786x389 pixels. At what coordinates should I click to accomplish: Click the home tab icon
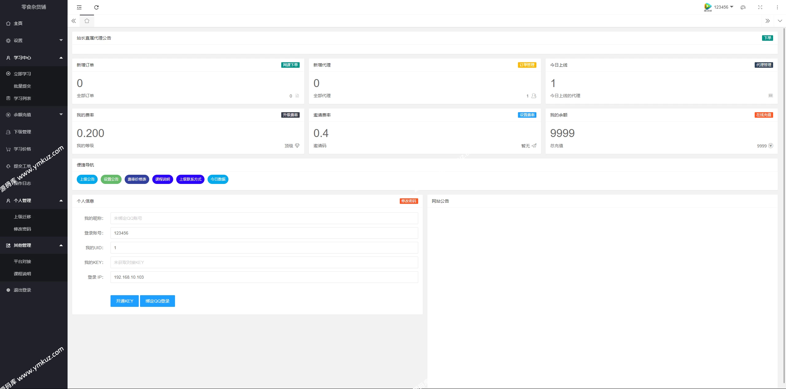[87, 21]
